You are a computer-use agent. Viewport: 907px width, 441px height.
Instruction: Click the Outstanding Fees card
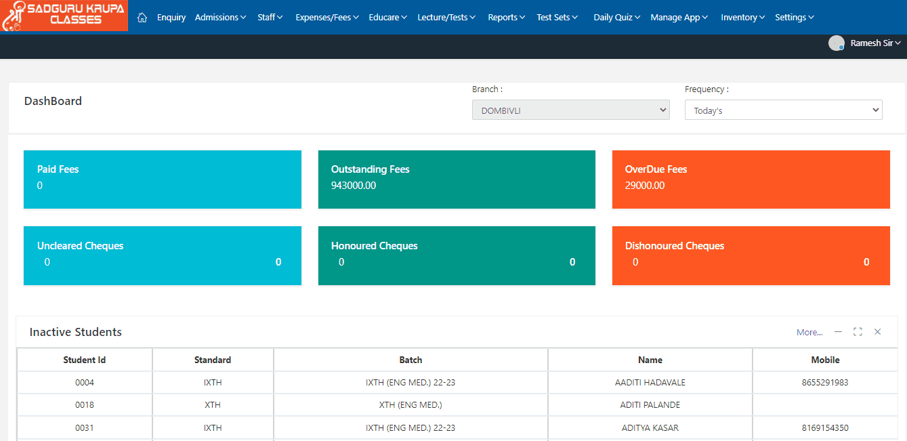(x=457, y=180)
